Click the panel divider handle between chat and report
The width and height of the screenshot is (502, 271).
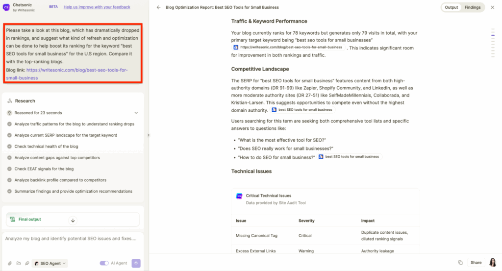(x=148, y=135)
